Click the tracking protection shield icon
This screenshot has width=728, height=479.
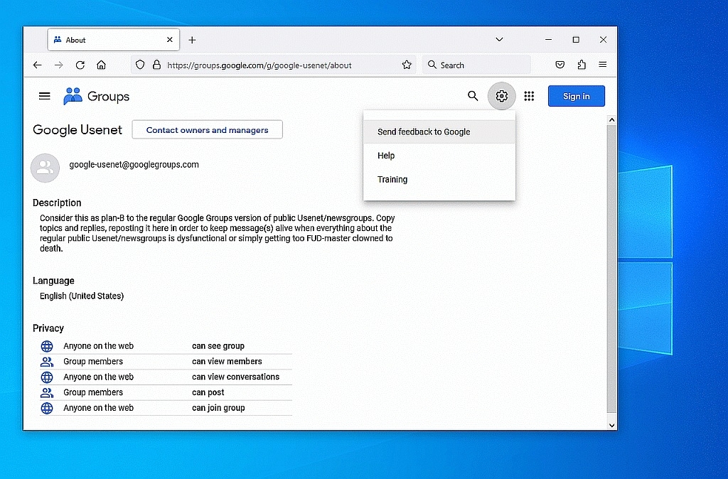(140, 65)
